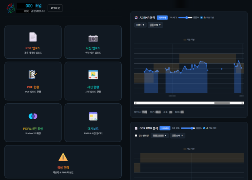Click the PDF&사진 통합 overlapping circles icon

pos(33,116)
